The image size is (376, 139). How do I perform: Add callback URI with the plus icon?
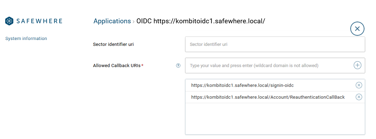tap(357, 65)
